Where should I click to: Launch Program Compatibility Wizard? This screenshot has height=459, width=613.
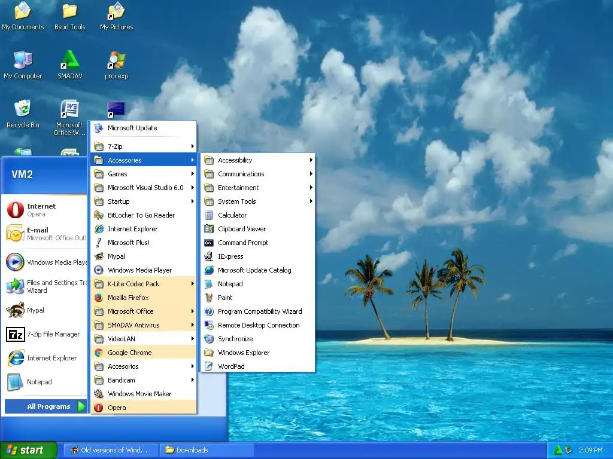[257, 311]
